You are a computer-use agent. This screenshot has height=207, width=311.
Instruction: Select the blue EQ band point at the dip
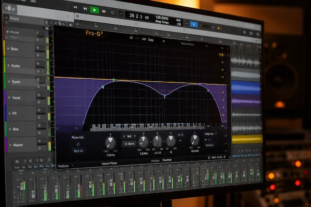(164, 96)
